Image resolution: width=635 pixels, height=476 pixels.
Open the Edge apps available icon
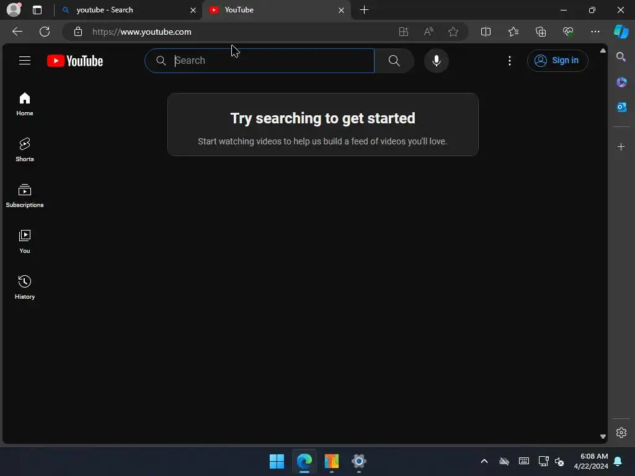[403, 32]
